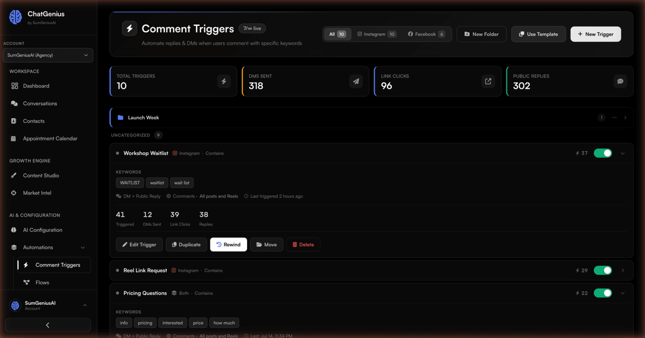Collapse the Automations submenu chevron
The height and width of the screenshot is (338, 645).
click(83, 248)
